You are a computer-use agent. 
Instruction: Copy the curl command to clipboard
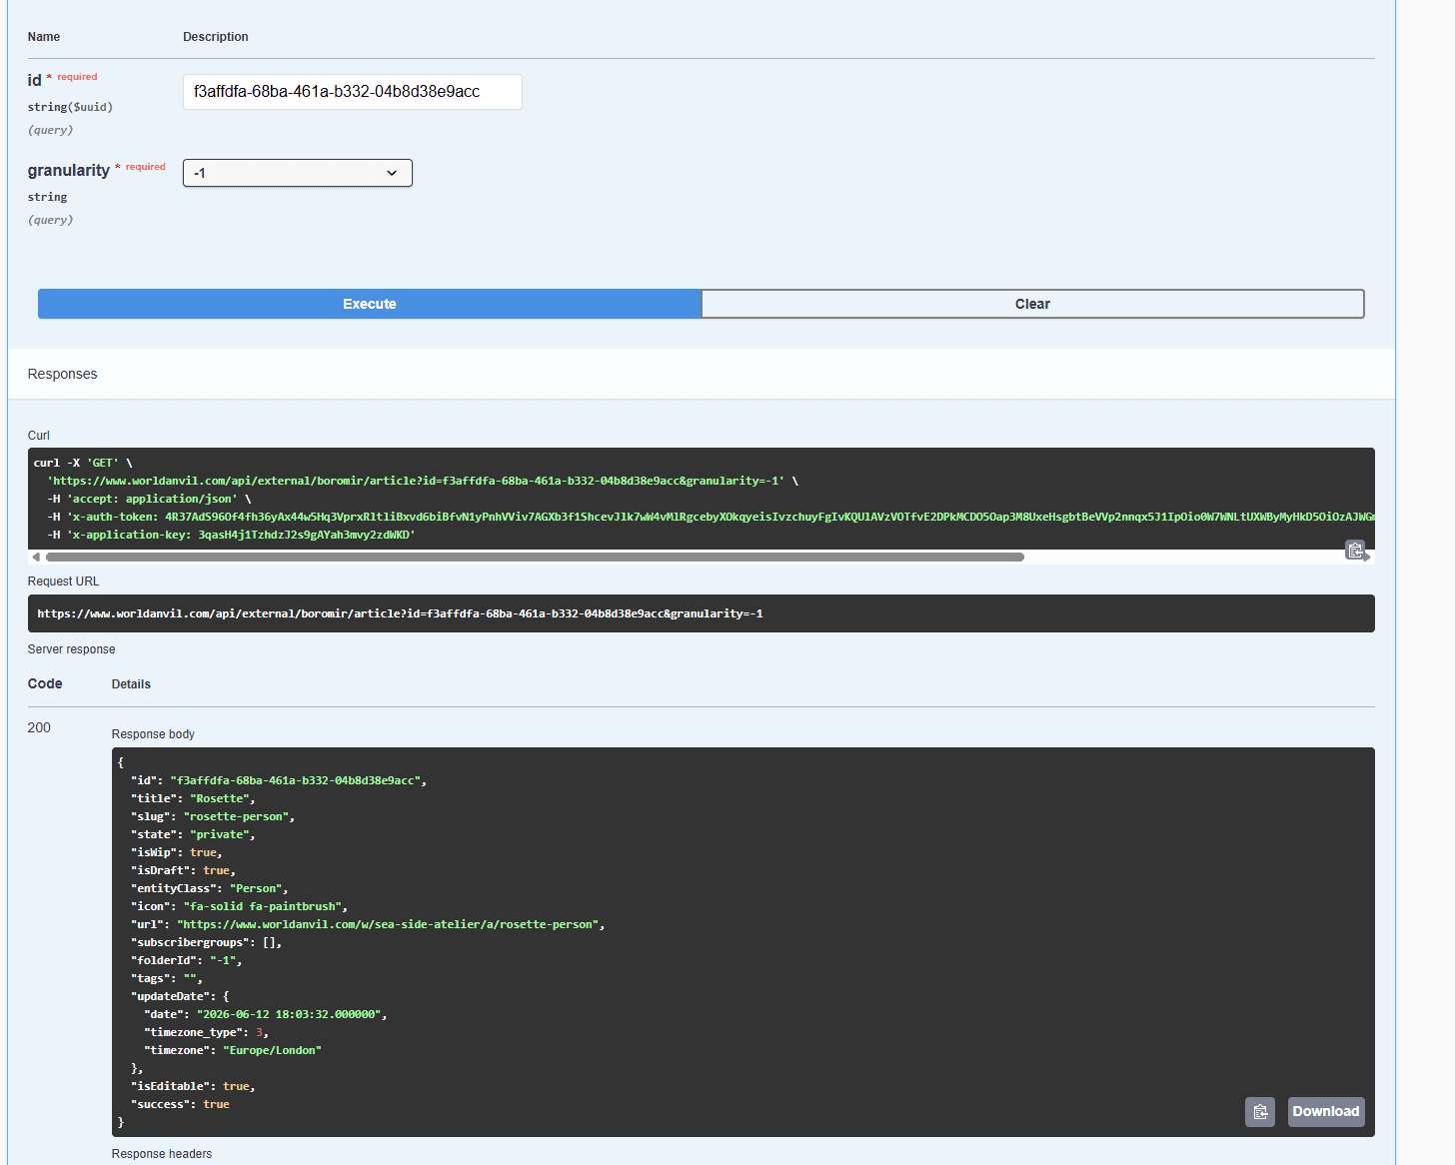pos(1355,550)
